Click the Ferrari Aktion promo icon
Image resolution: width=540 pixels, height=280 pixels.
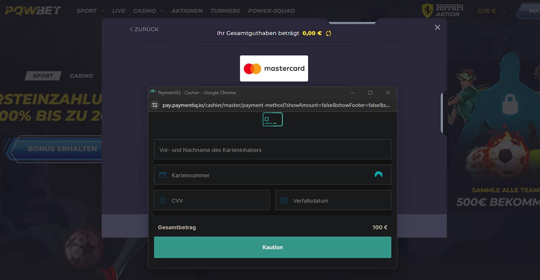pos(442,10)
